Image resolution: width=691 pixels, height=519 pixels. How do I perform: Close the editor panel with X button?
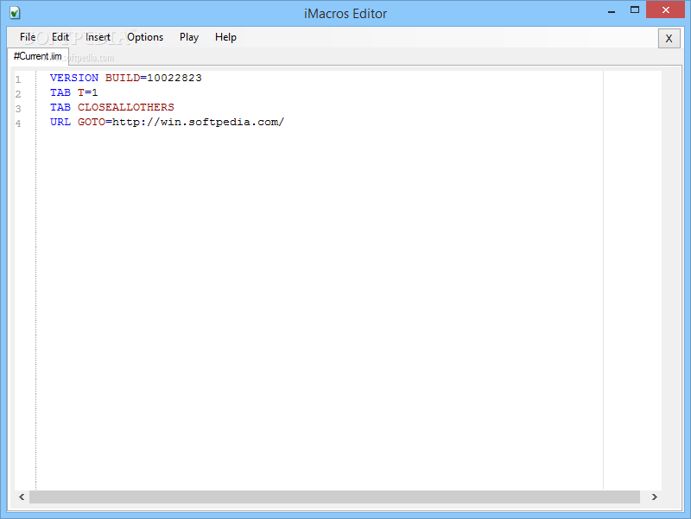(669, 38)
